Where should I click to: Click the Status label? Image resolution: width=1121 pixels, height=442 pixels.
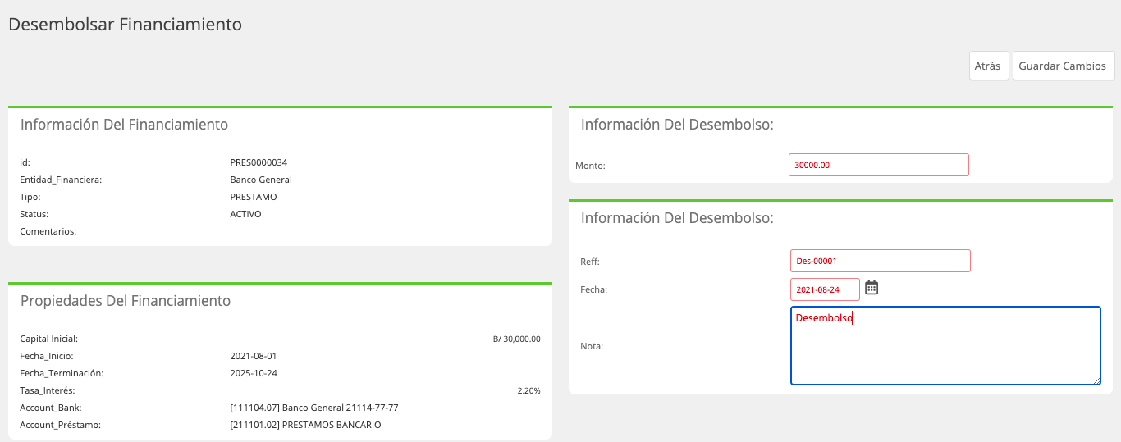pyautogui.click(x=34, y=214)
